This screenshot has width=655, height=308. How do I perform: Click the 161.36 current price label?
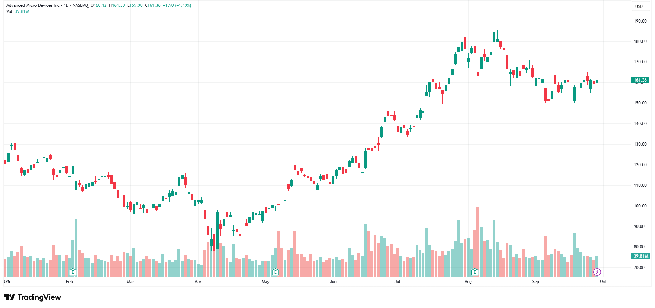click(640, 80)
